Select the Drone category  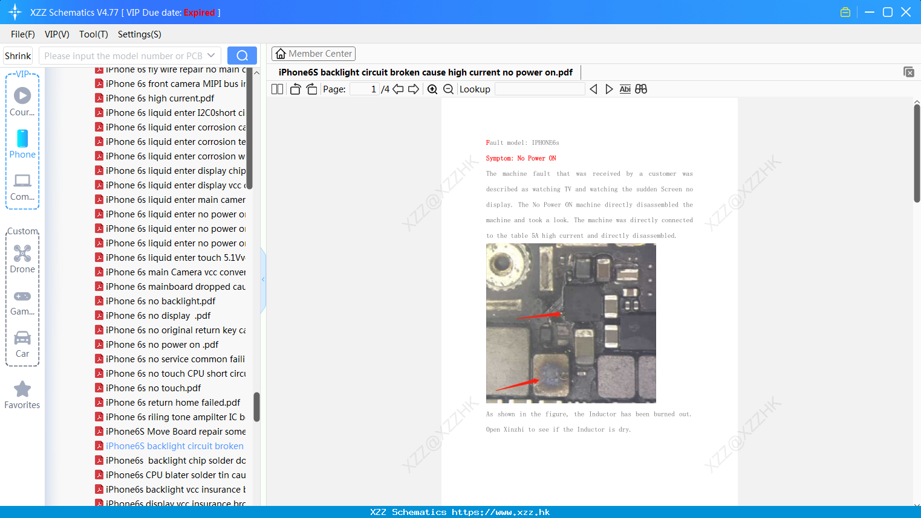pos(22,259)
